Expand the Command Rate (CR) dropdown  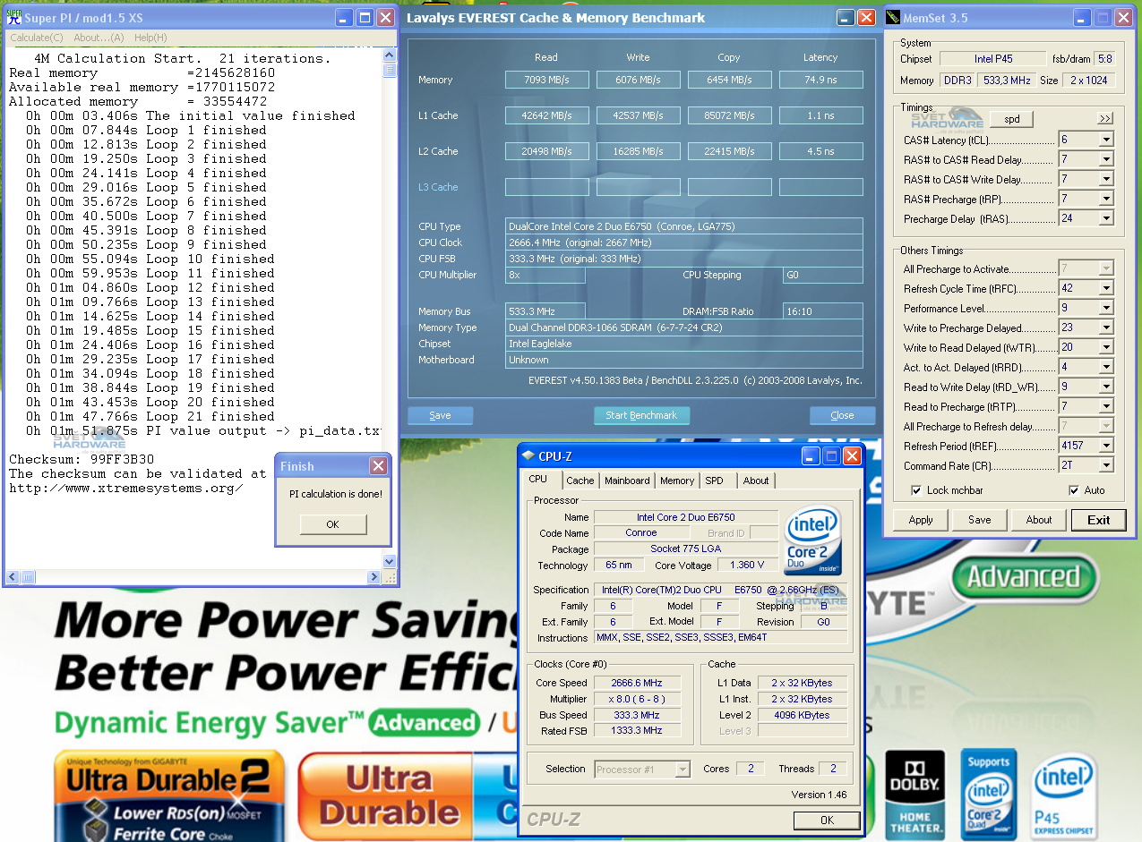[1105, 465]
